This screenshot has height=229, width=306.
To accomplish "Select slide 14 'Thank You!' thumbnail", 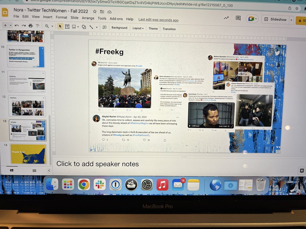I will 28,154.
